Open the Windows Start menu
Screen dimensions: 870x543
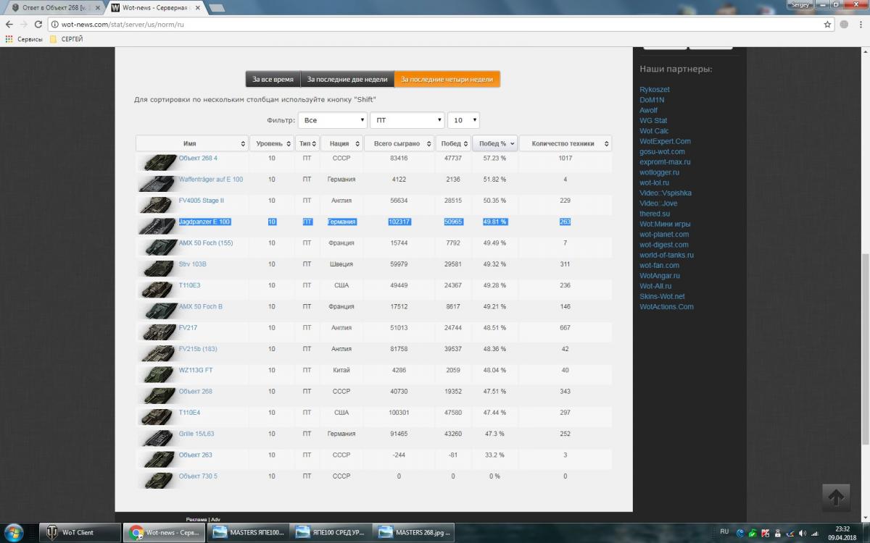(x=14, y=533)
